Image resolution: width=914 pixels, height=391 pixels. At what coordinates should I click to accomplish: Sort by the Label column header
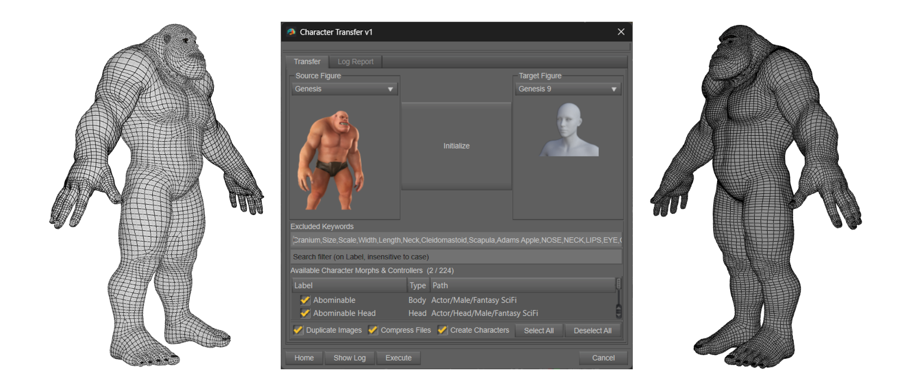tap(349, 286)
